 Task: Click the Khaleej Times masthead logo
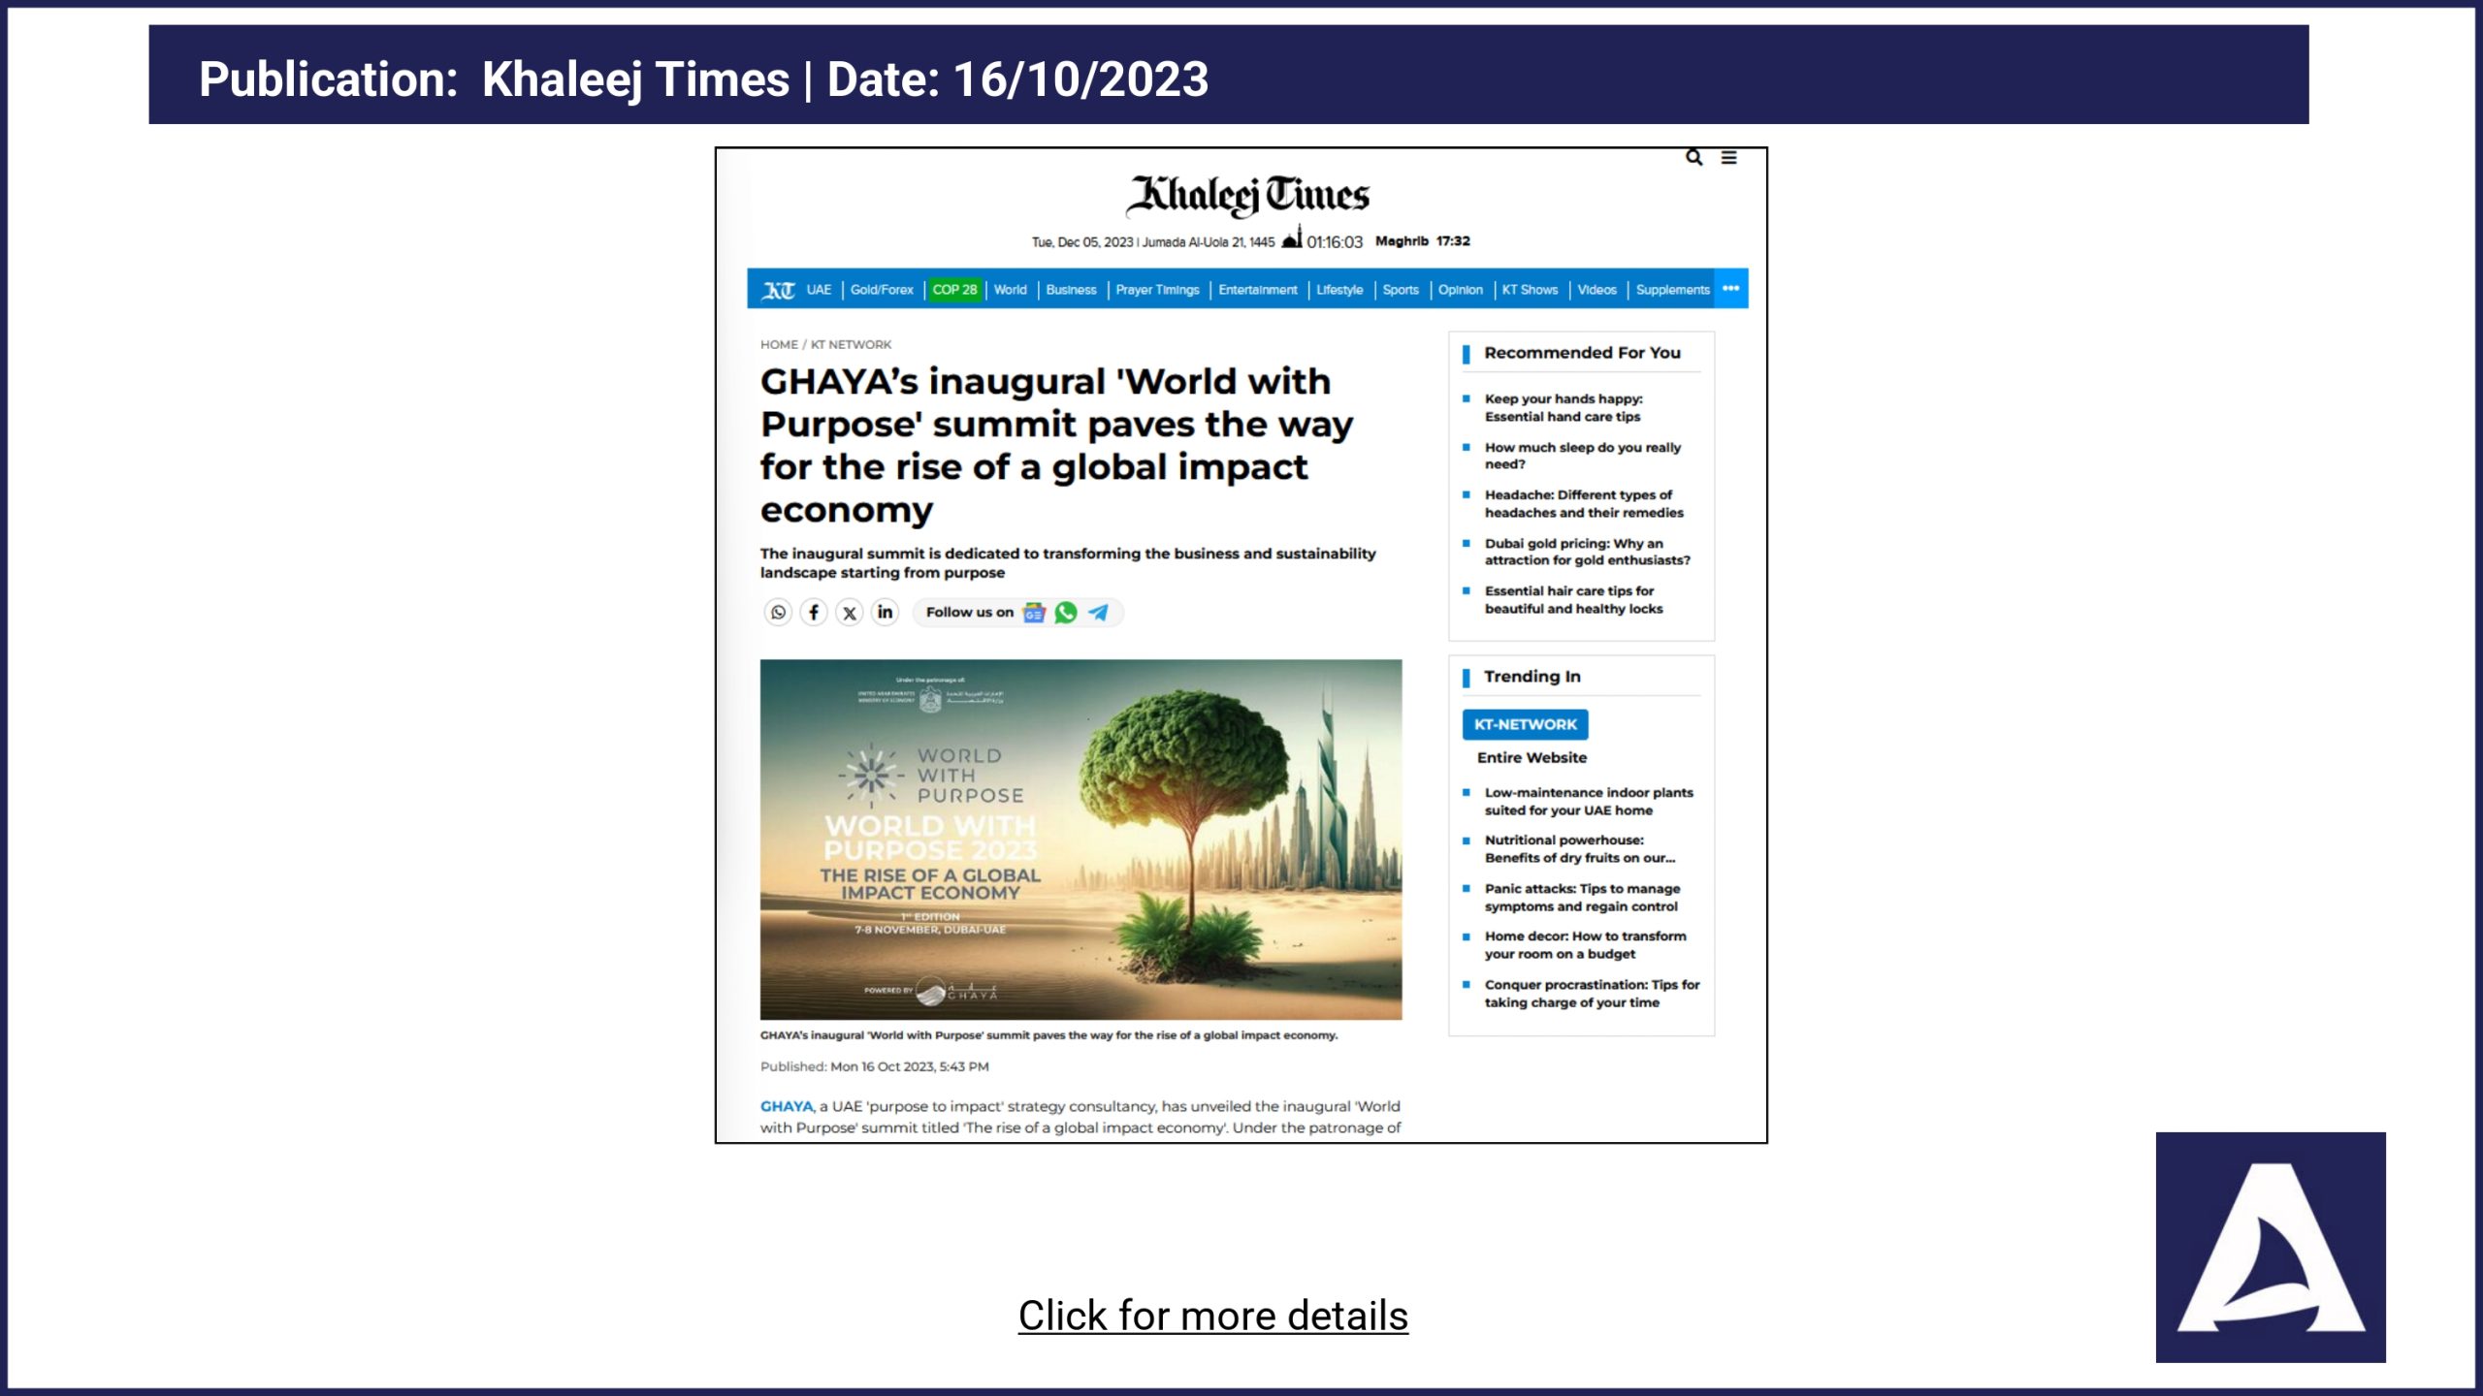coord(1248,197)
